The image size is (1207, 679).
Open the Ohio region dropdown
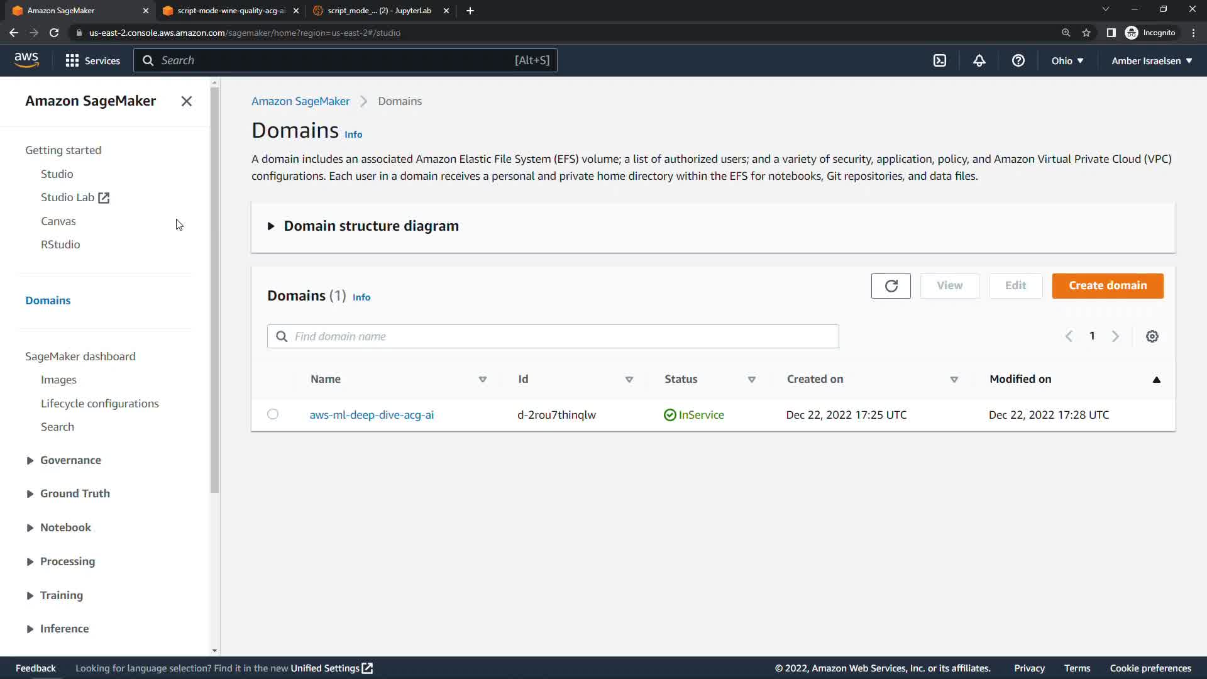coord(1067,61)
